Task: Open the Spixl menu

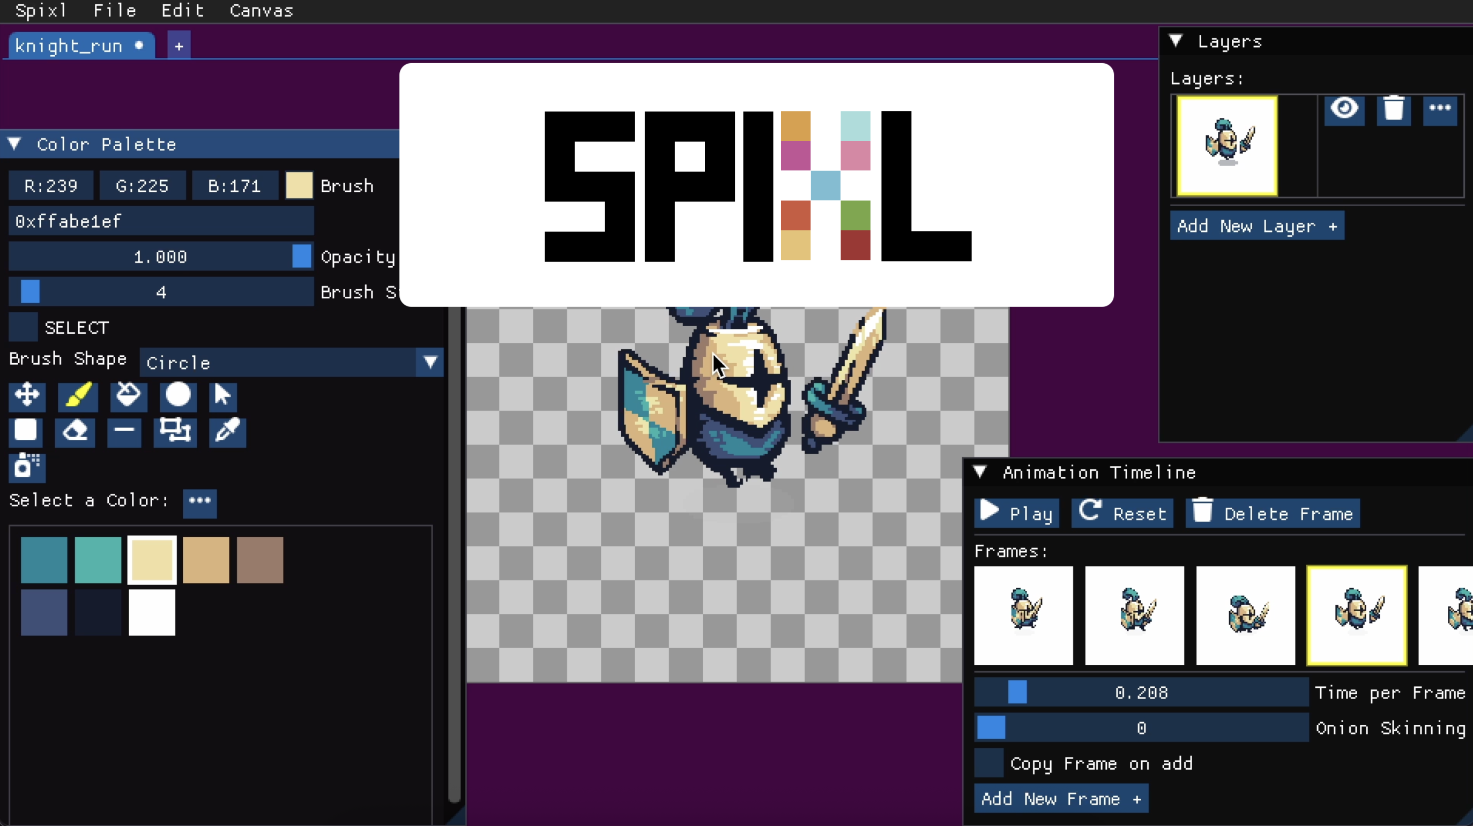Action: tap(41, 11)
